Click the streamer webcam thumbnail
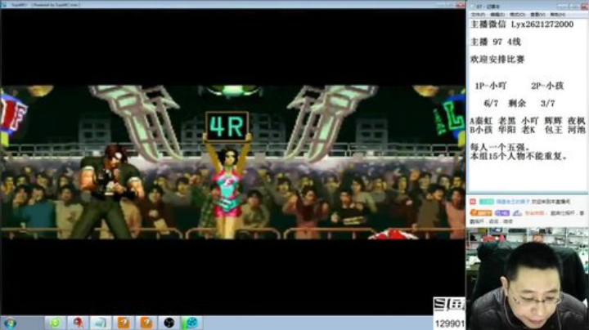 click(528, 279)
